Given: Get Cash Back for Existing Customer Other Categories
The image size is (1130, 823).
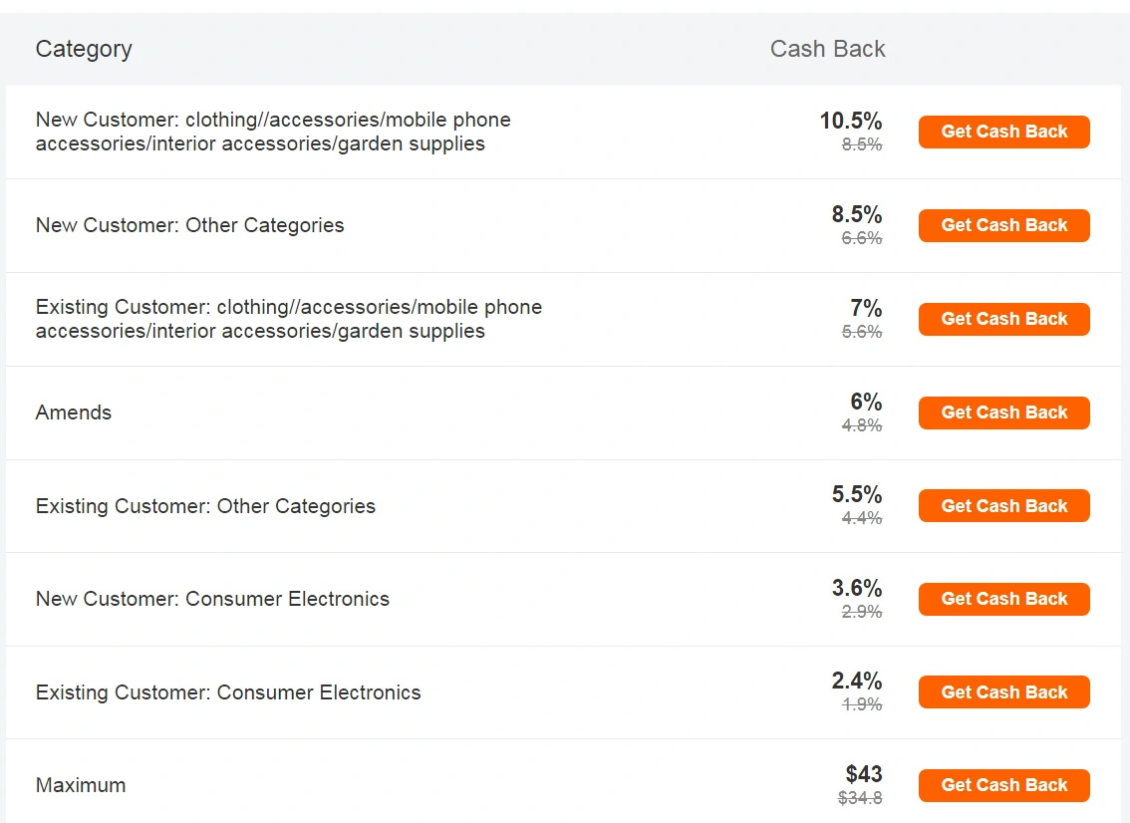Looking at the screenshot, I should point(1003,506).
